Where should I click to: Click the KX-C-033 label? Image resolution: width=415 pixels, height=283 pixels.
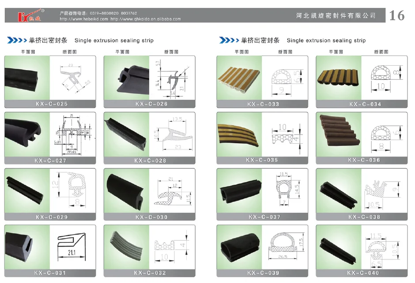point(263,104)
